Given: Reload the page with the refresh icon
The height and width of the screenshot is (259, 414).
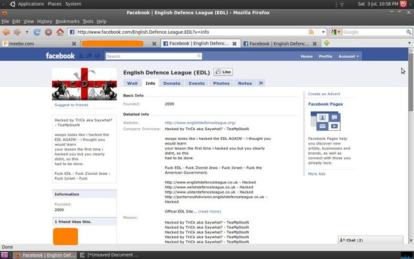Looking at the screenshot, I should click(x=38, y=32).
